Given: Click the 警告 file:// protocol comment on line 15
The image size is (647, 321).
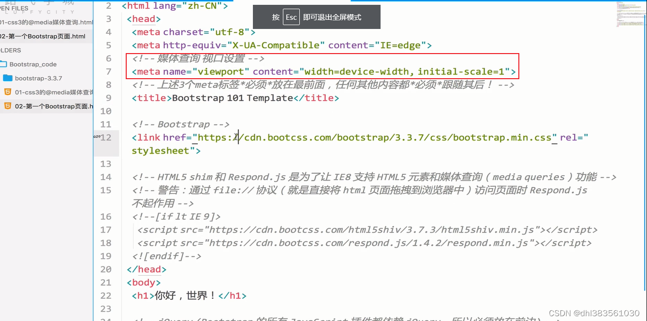Looking at the screenshot, I should pos(360,190).
